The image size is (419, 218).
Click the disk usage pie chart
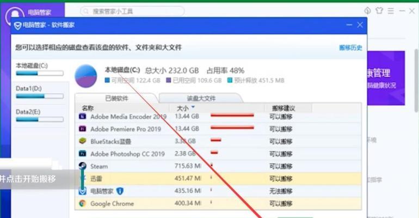pyautogui.click(x=86, y=76)
